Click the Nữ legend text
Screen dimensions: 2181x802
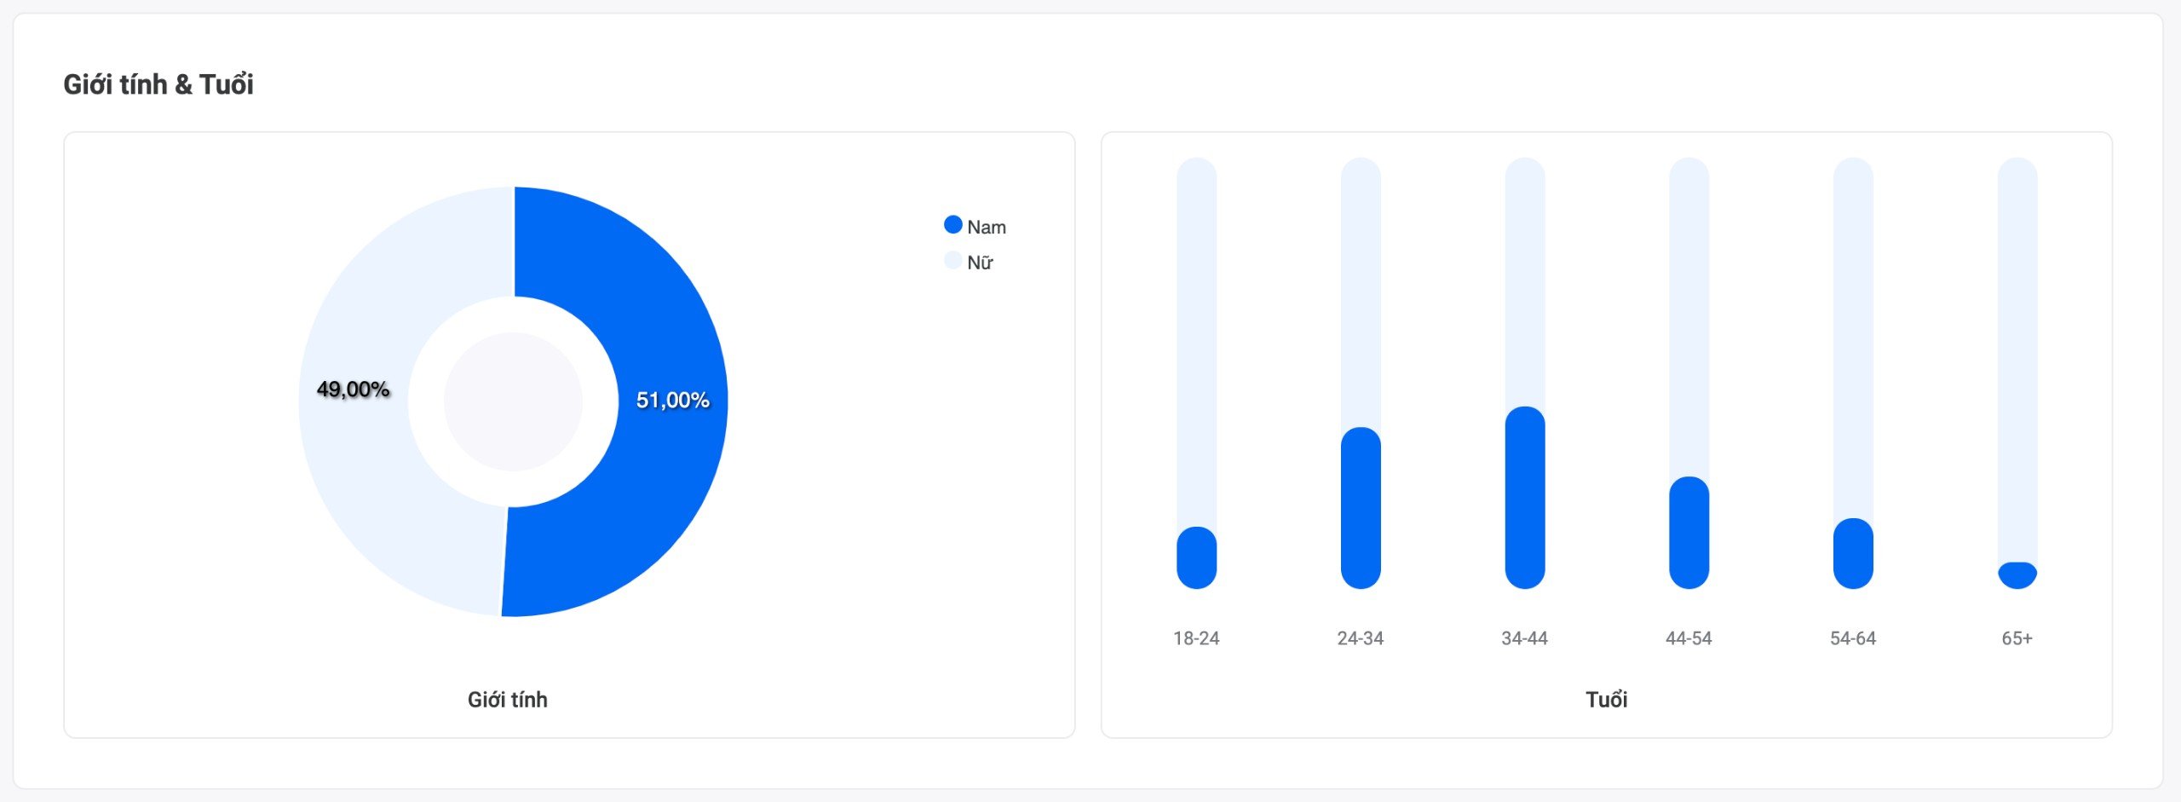pyautogui.click(x=980, y=263)
